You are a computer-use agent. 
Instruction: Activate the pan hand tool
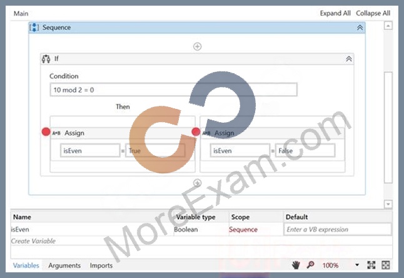296,265
